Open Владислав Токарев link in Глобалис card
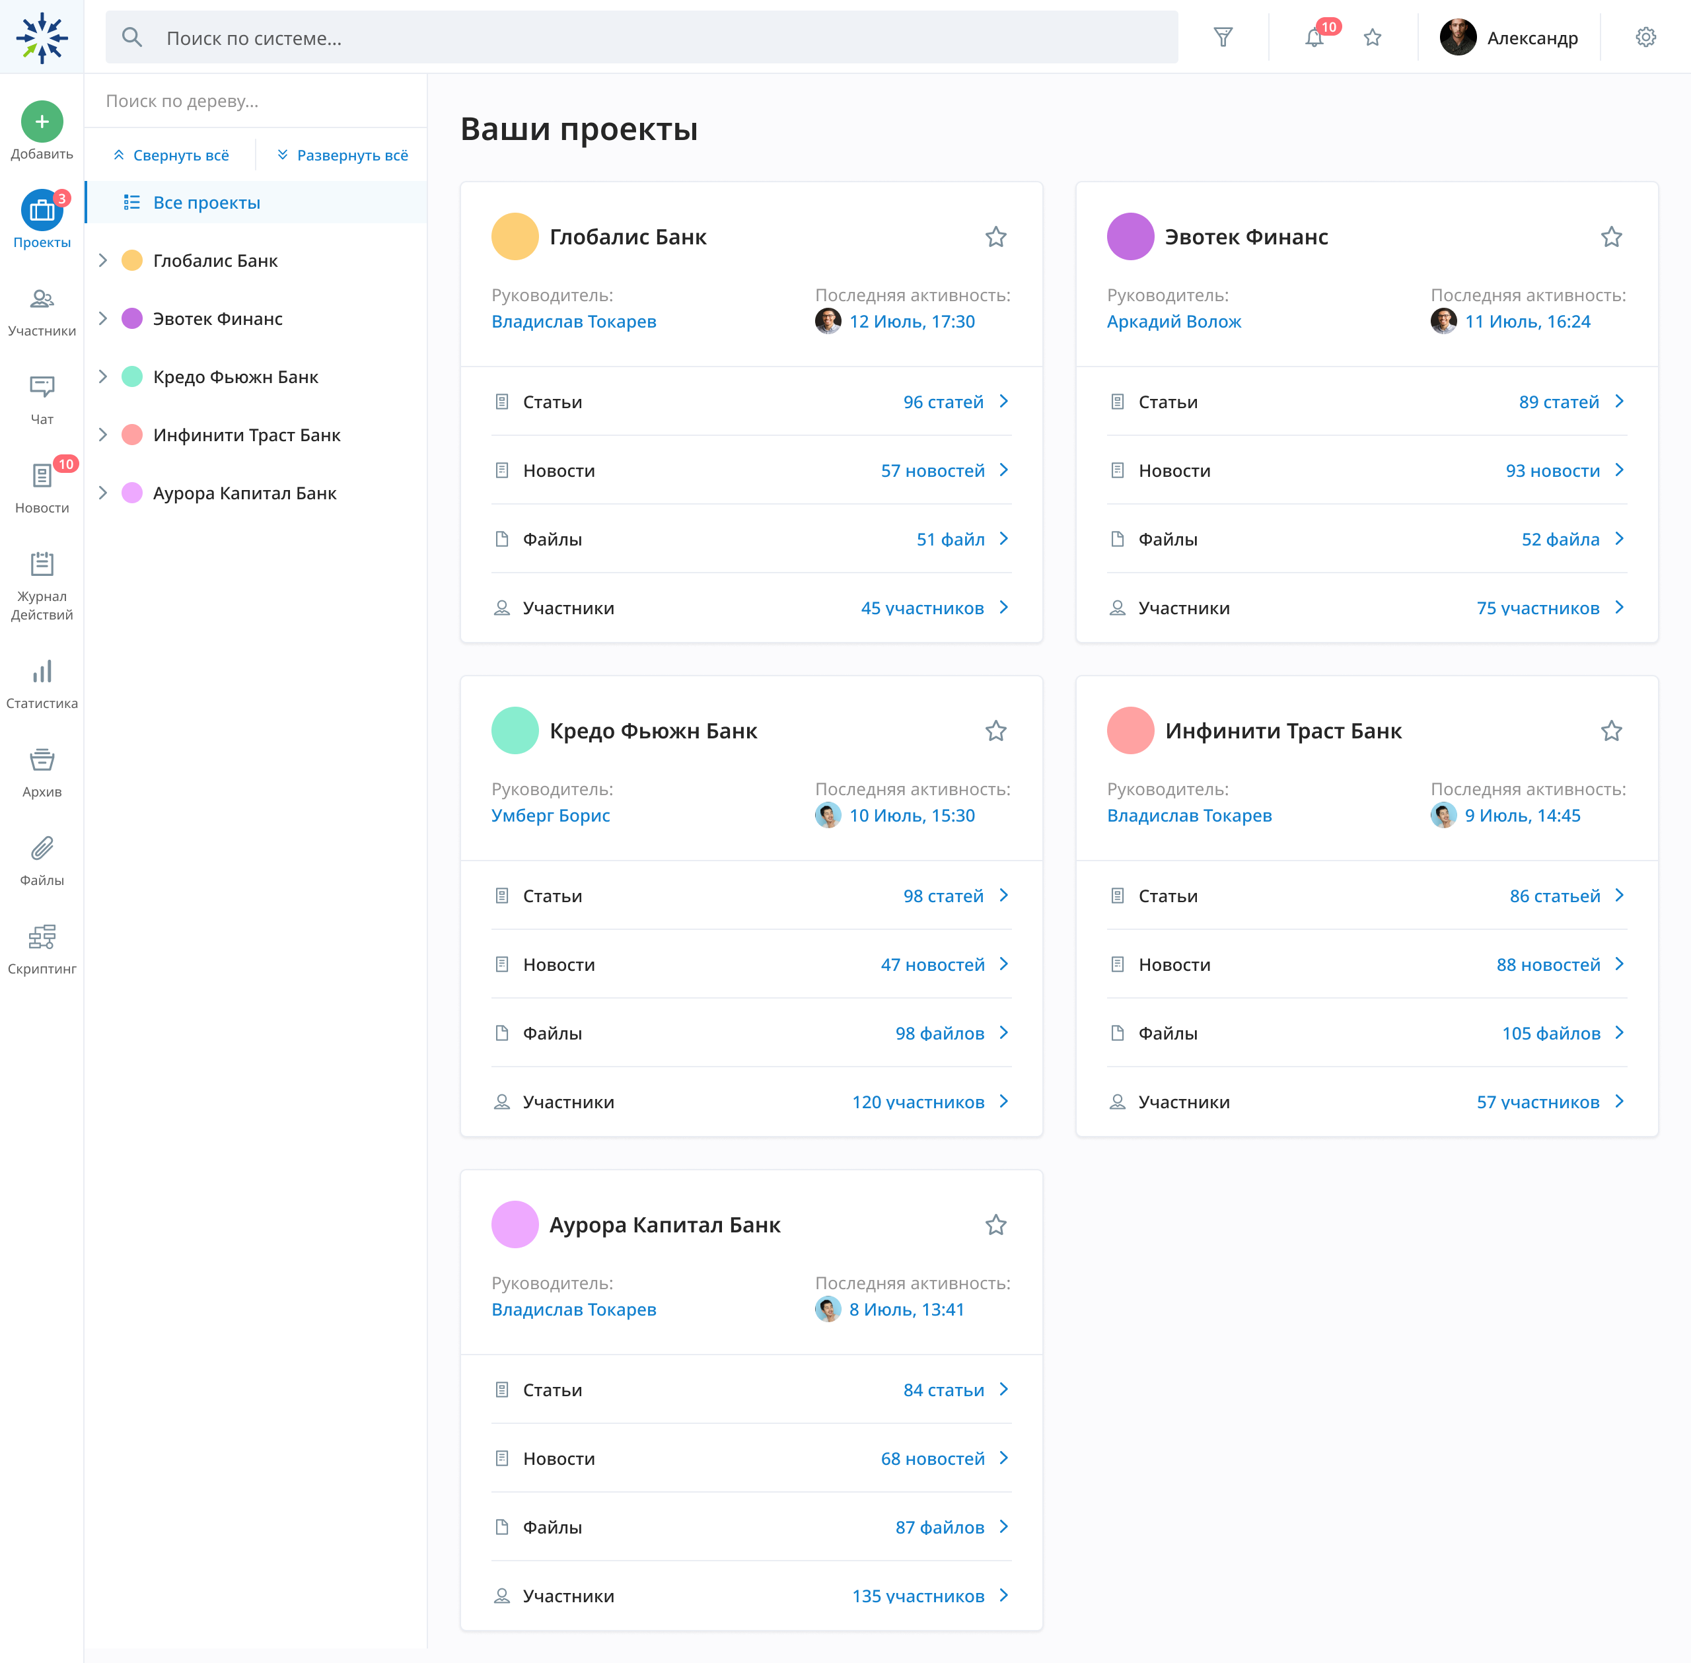Image resolution: width=1691 pixels, height=1663 pixels. [573, 322]
